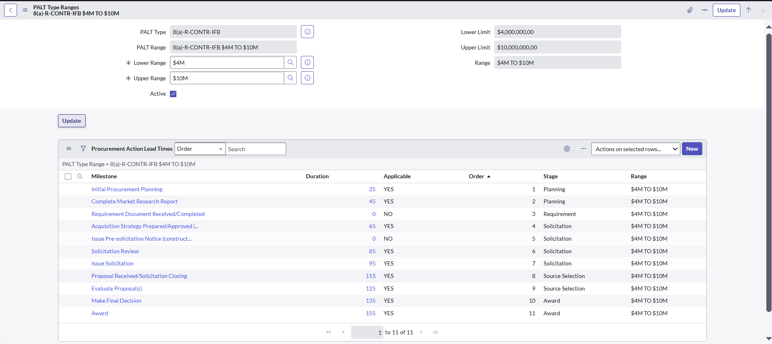Go to previous record using up arrow
Screen dimensions: 772x344
tap(748, 10)
